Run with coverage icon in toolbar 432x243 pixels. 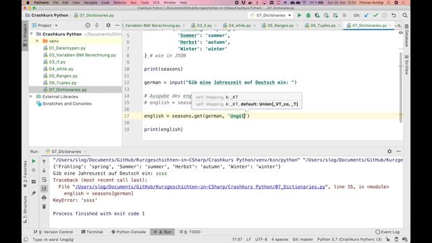[317, 16]
